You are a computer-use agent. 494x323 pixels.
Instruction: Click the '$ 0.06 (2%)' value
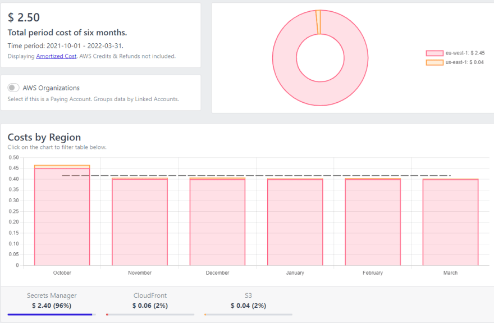(150, 306)
